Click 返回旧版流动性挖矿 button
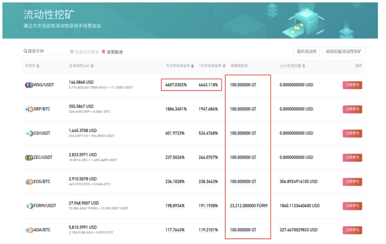The height and width of the screenshot is (244, 386). coord(343,51)
